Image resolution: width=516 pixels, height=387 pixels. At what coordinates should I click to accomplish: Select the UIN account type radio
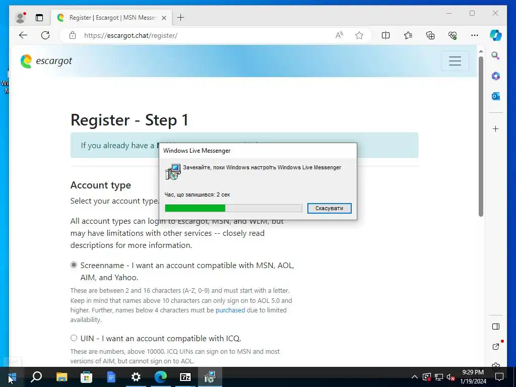coord(74,338)
